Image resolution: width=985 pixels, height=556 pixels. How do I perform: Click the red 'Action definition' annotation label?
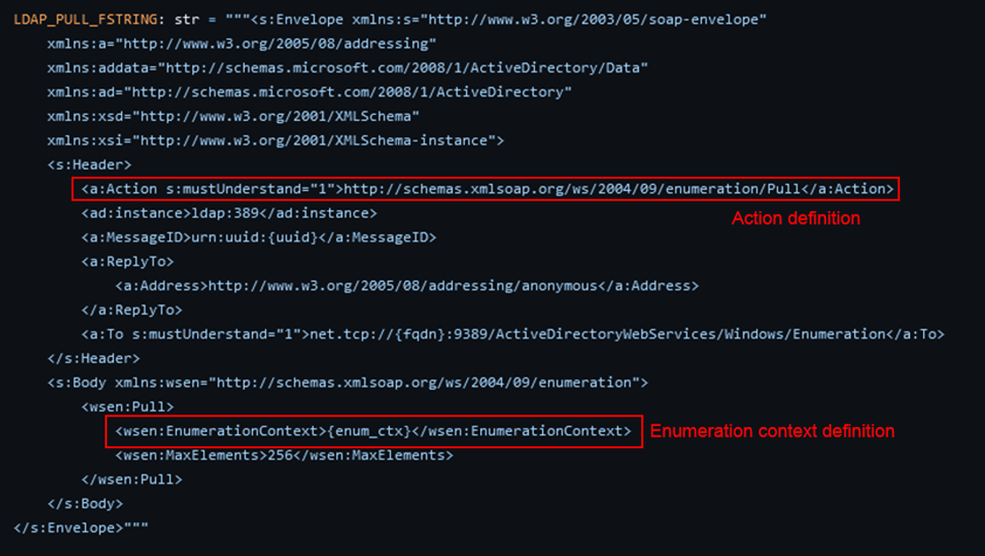[x=796, y=218]
